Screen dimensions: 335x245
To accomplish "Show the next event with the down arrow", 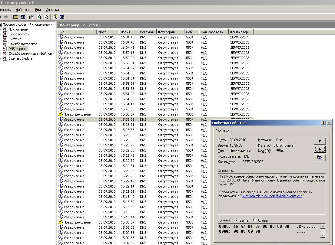I will click(x=320, y=149).
